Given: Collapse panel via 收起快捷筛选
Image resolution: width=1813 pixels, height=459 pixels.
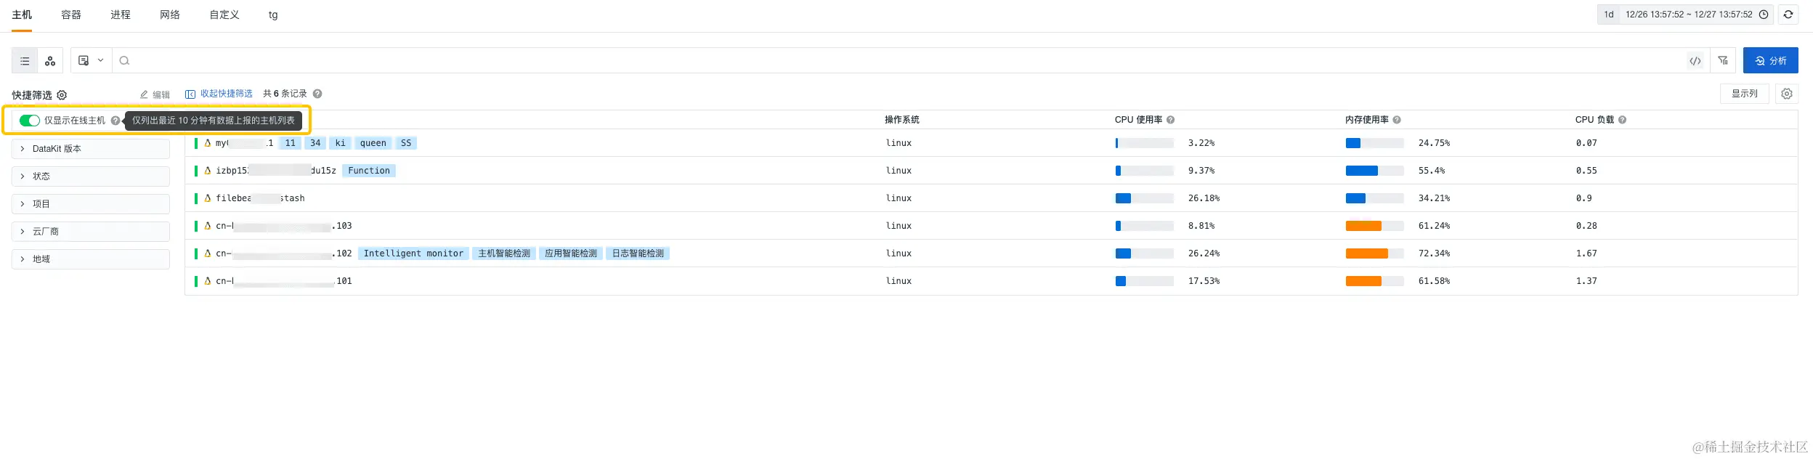Looking at the screenshot, I should click(x=219, y=94).
